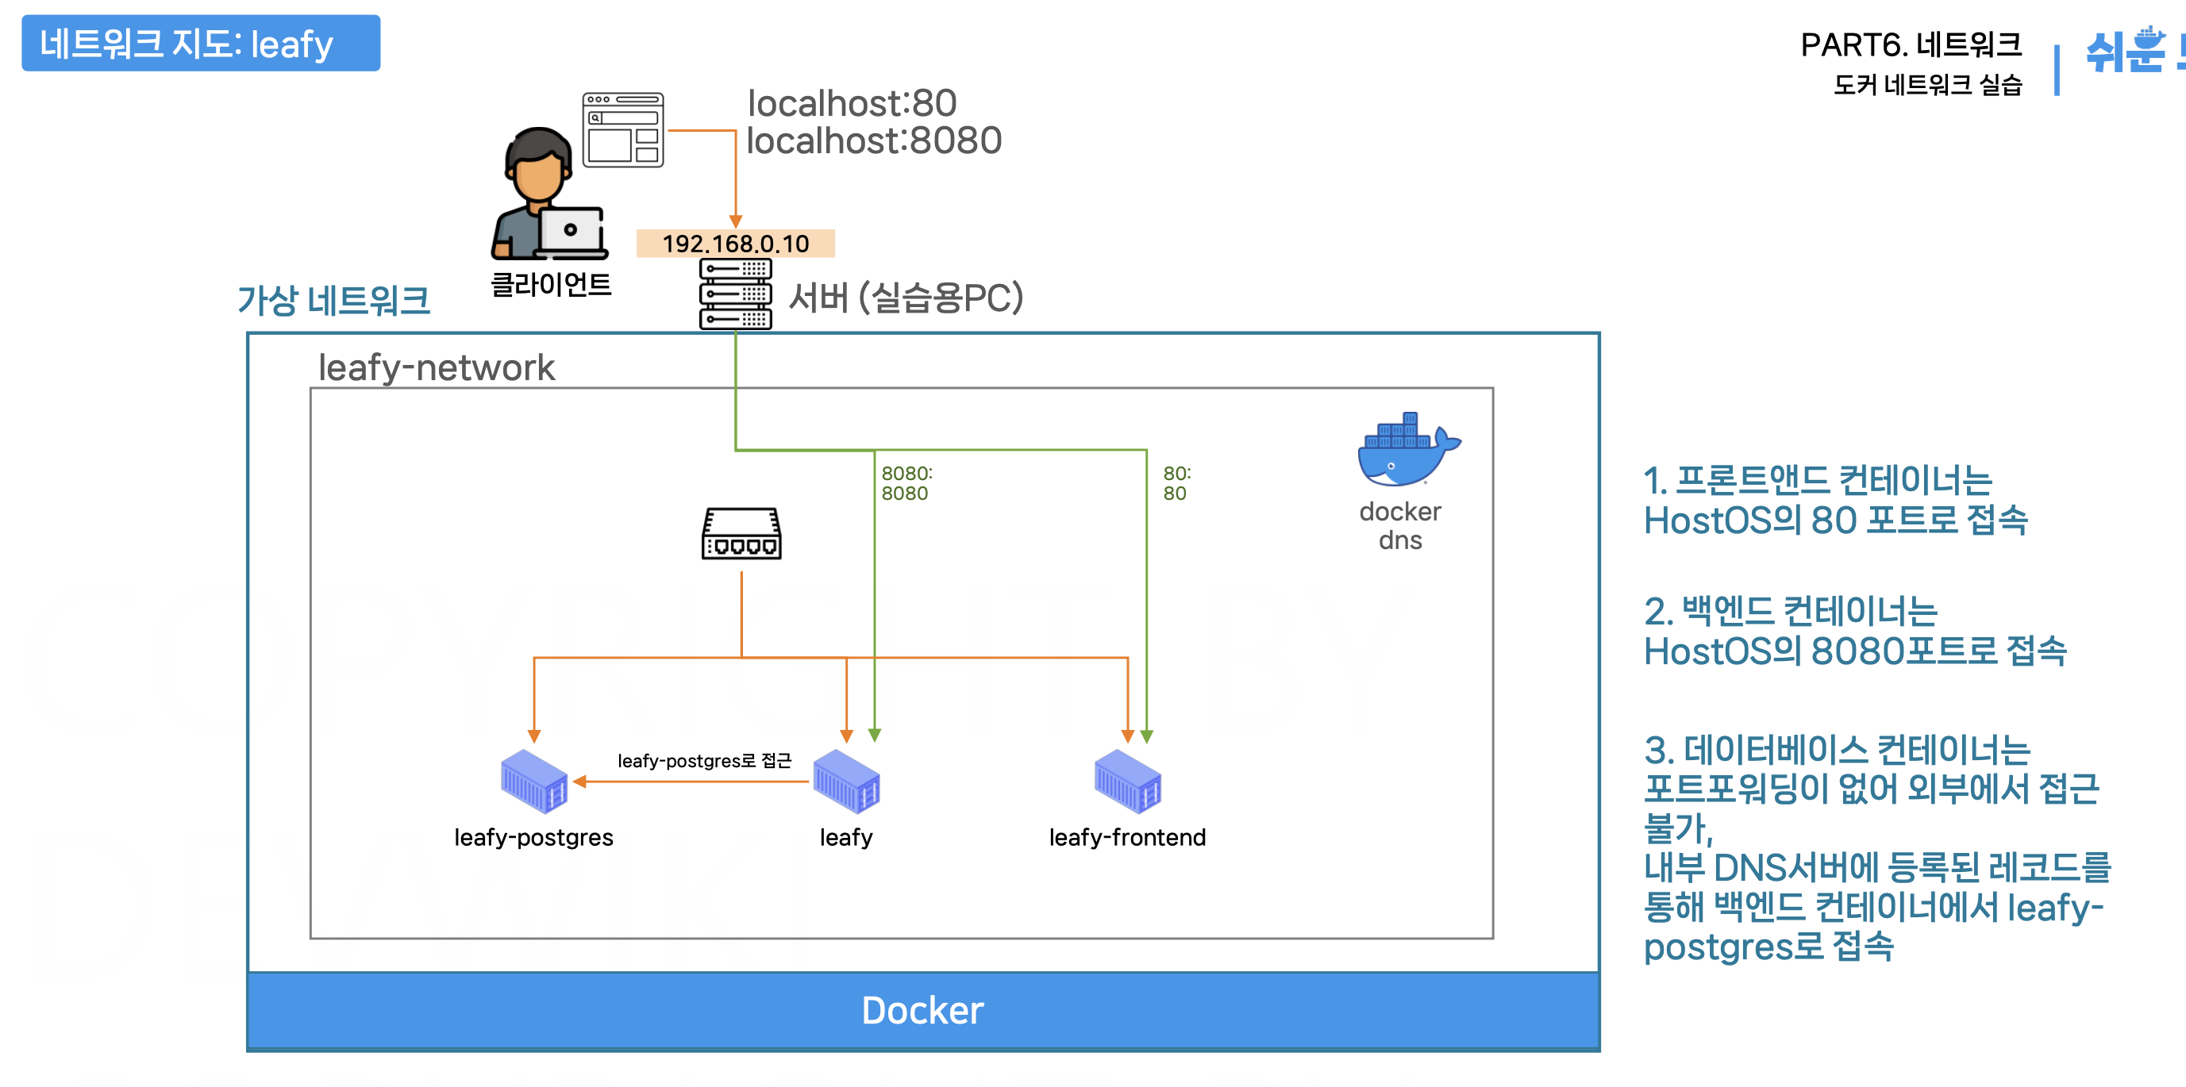Click the 'localhost:8080' text
The height and width of the screenshot is (1087, 2186).
coord(873,141)
